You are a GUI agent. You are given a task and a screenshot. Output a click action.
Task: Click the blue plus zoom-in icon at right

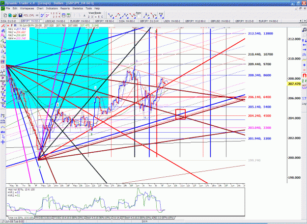tap(304, 65)
